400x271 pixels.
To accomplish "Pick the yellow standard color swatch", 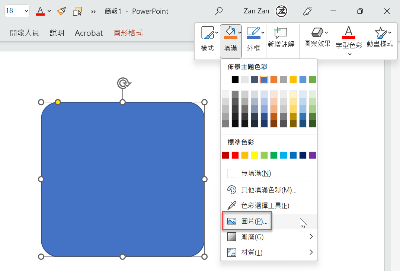I will pos(255,155).
